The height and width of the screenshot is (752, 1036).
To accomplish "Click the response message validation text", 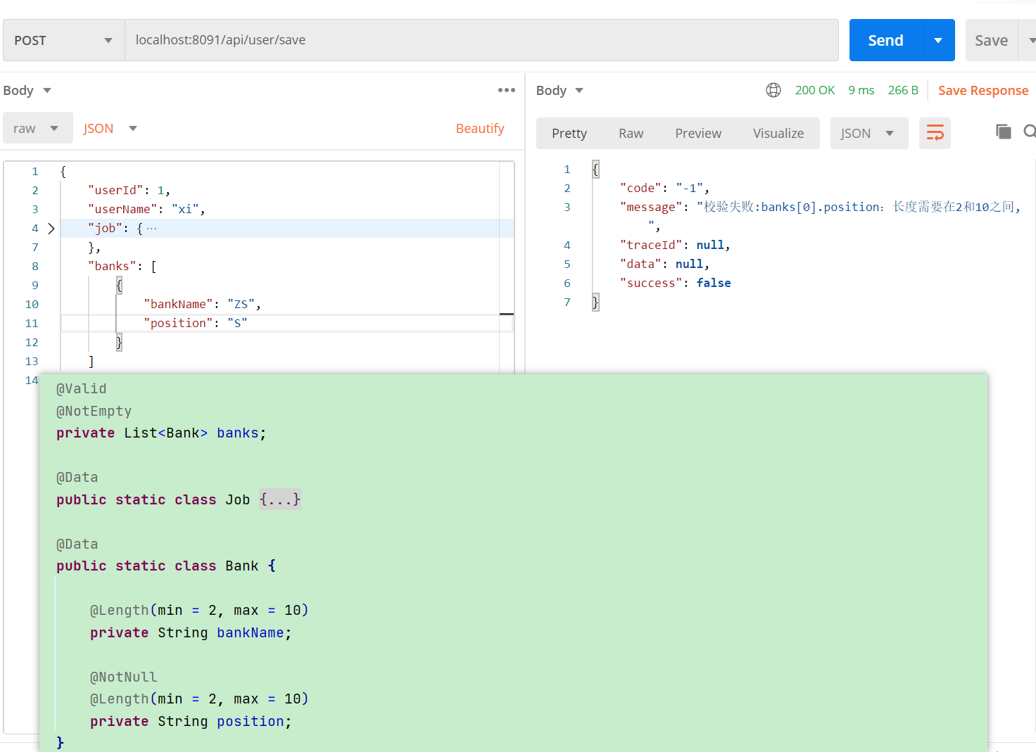I will [x=859, y=207].
